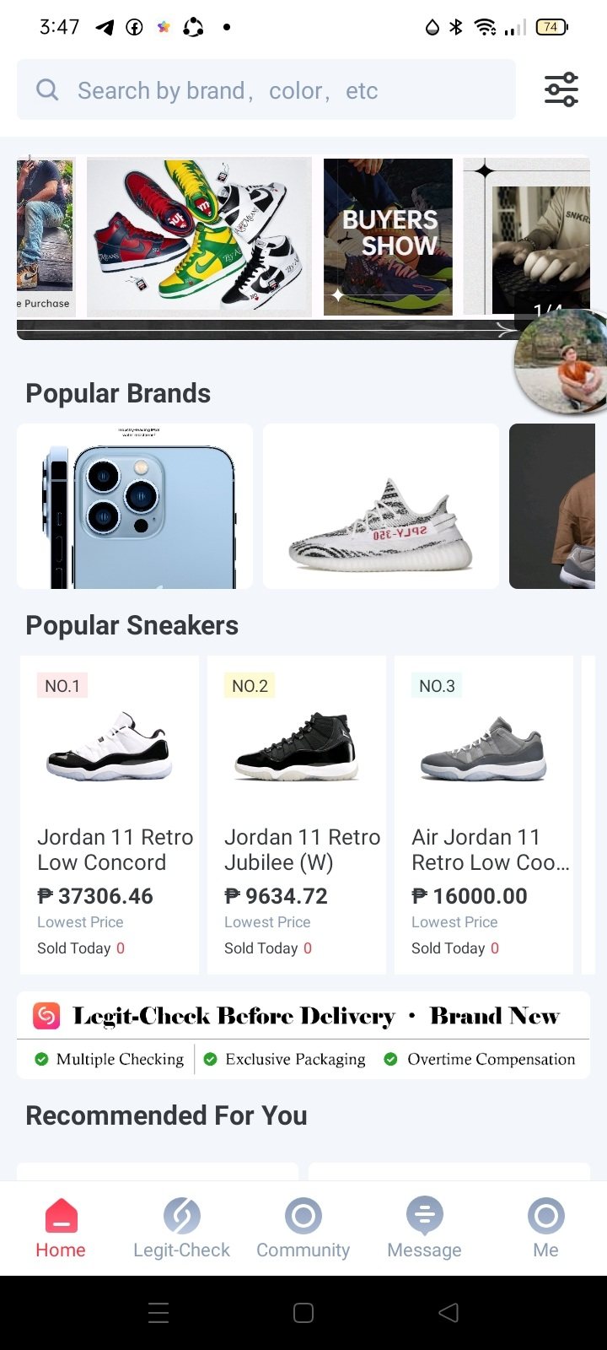The height and width of the screenshot is (1350, 607).
Task: Open the iPhone popular brand card
Action: pos(135,506)
